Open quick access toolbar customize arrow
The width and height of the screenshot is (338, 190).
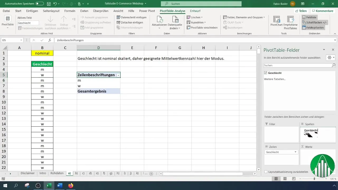point(88,4)
